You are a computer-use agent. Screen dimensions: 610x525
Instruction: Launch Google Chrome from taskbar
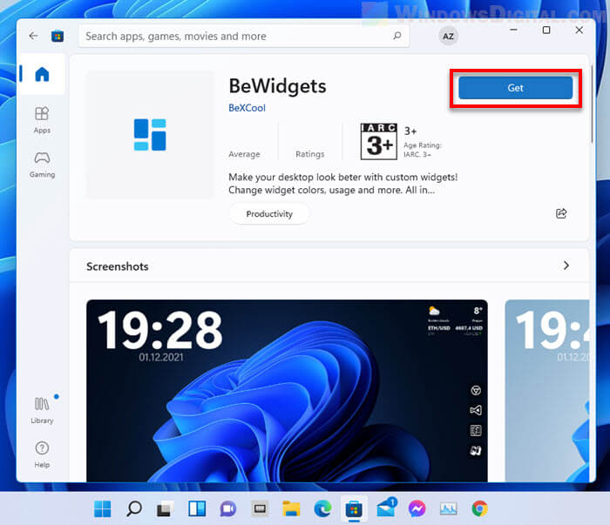coord(479,508)
